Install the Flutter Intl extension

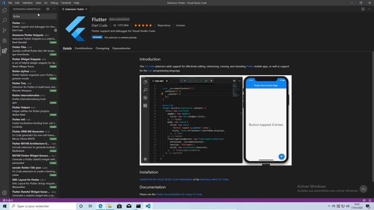[53, 127]
